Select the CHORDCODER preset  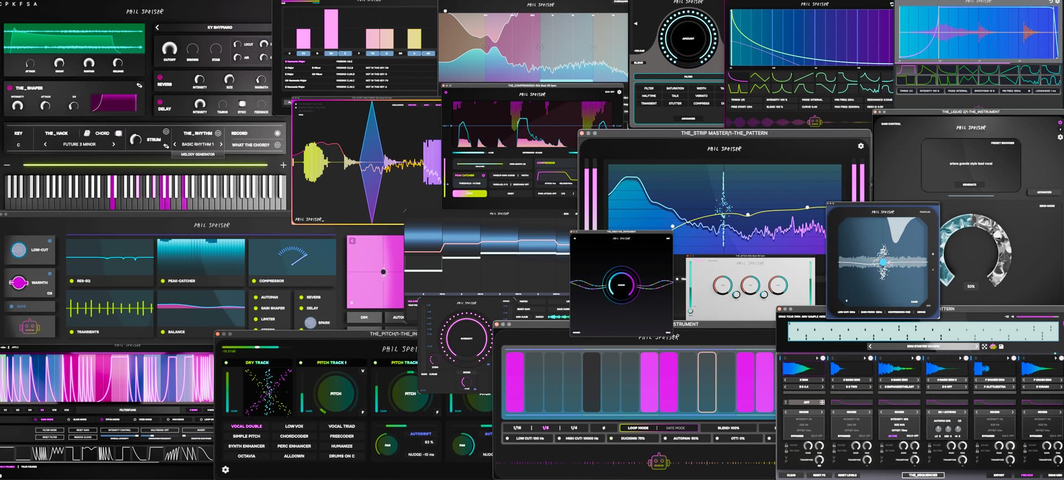pos(294,436)
